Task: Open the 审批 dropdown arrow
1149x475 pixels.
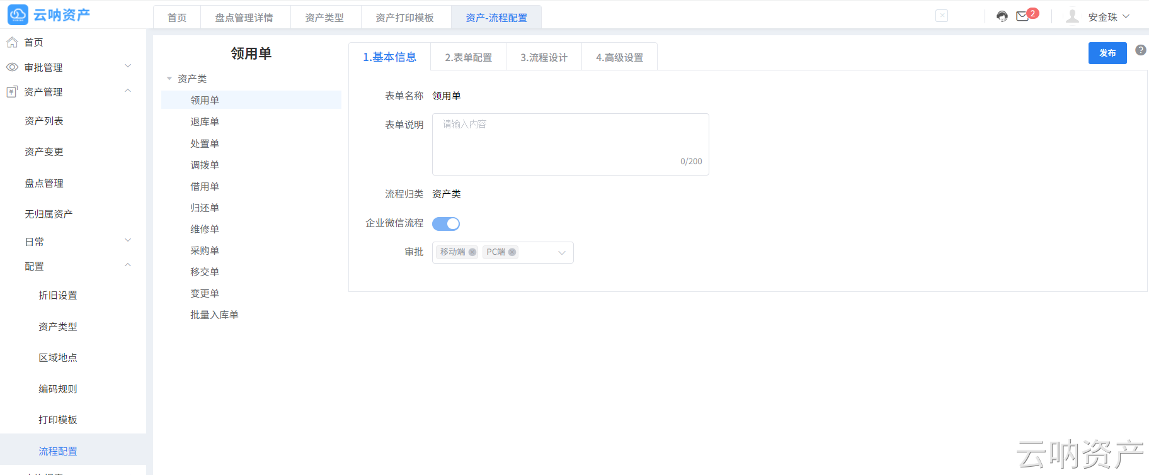Action: (562, 253)
